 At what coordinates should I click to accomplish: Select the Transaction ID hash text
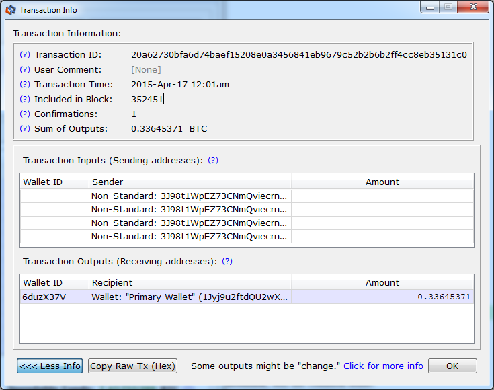(299, 55)
